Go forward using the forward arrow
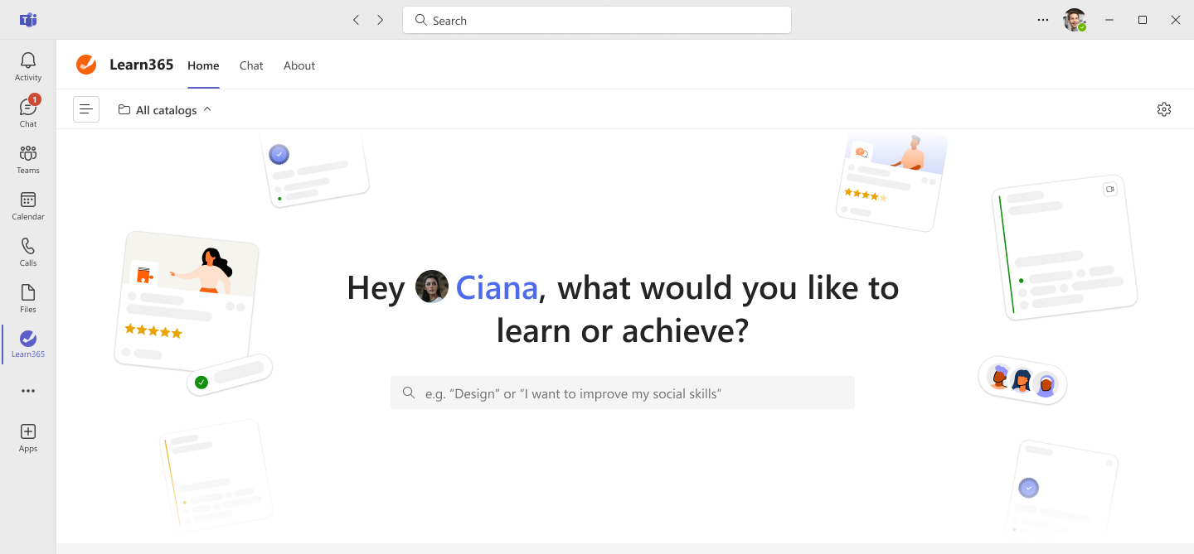Viewport: 1194px width, 554px height. click(x=381, y=20)
